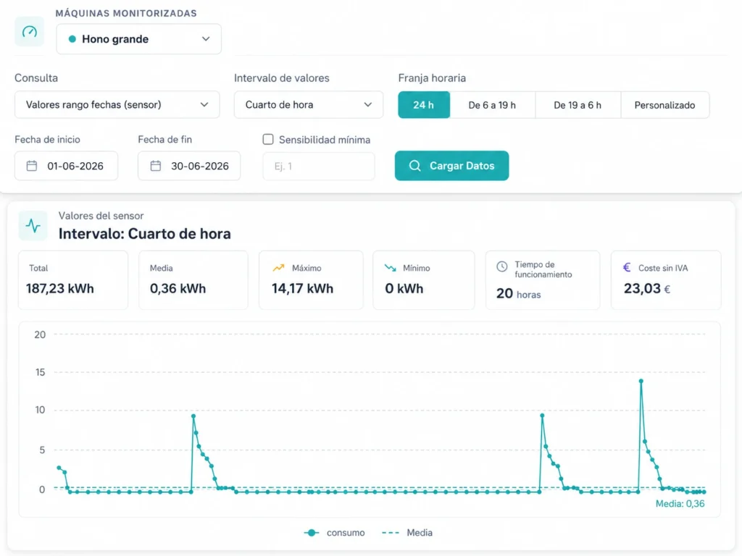The image size is (742, 556).
Task: Open the Cuarto de hora interval dropdown
Action: (309, 104)
